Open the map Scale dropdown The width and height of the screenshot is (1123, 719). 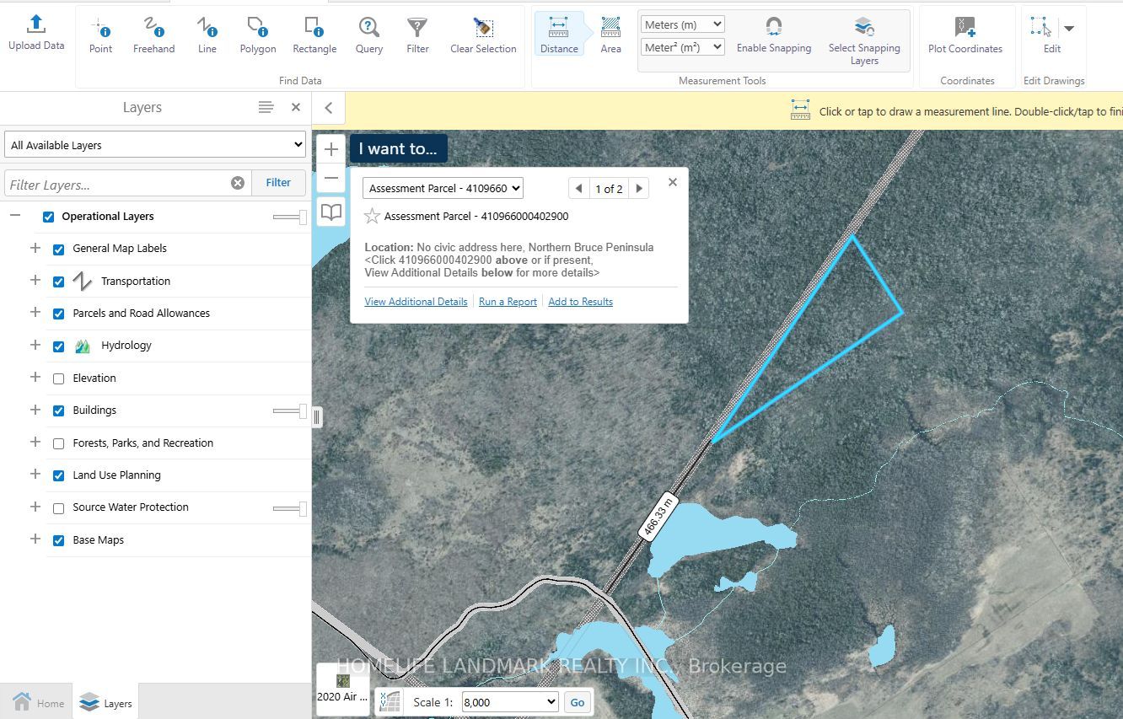(510, 702)
